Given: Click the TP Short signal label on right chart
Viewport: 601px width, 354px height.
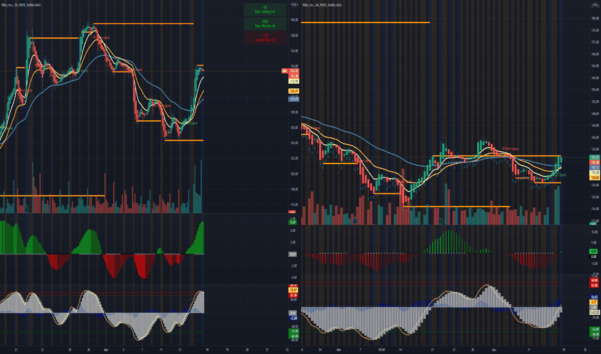Looking at the screenshot, I should click(x=510, y=149).
